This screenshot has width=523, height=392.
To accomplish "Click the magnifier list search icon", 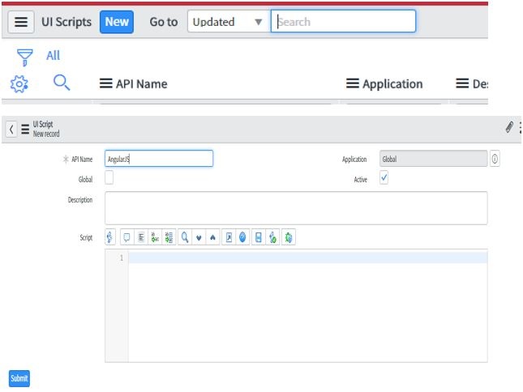I will coord(62,83).
